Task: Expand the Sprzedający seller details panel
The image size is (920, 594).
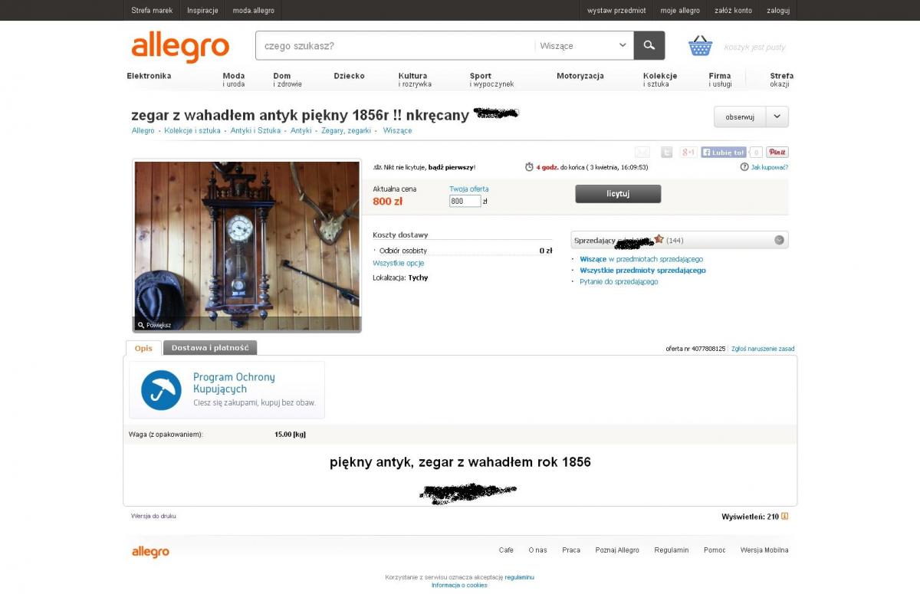Action: click(x=779, y=240)
